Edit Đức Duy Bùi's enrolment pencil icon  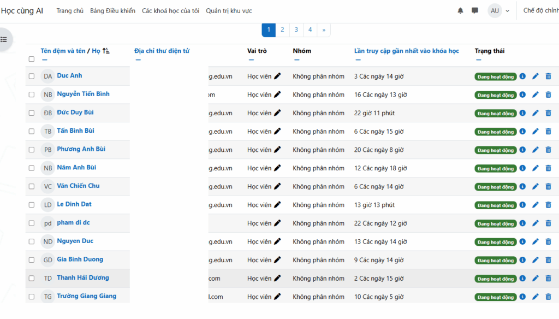pos(535,113)
